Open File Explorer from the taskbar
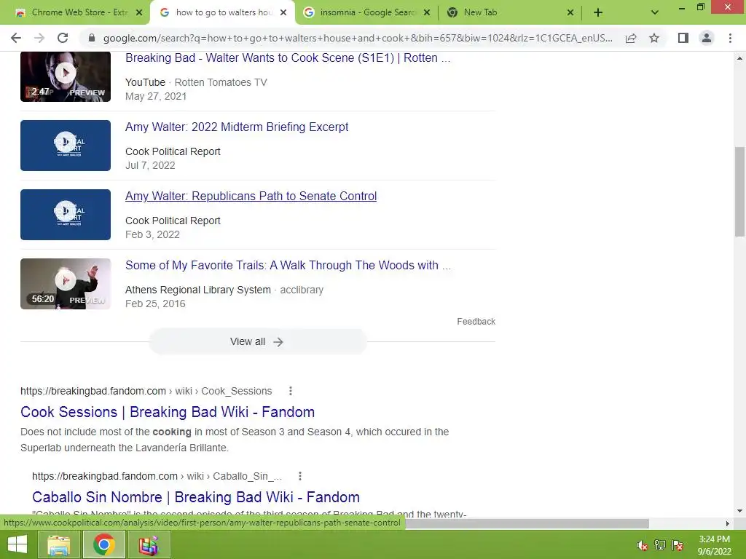Screen dimensions: 746x559 [x=59, y=544]
